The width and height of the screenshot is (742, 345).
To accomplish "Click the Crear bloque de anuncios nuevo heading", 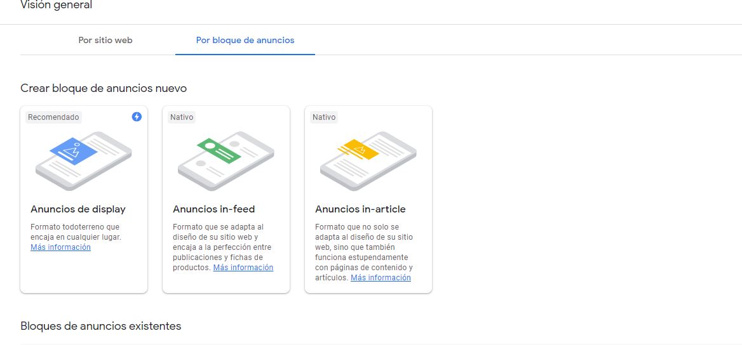I will tap(104, 88).
